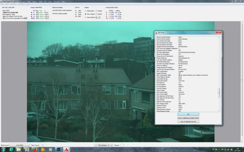
Task: Open the Fit to Window zoom dropdown
Action: point(104,145)
